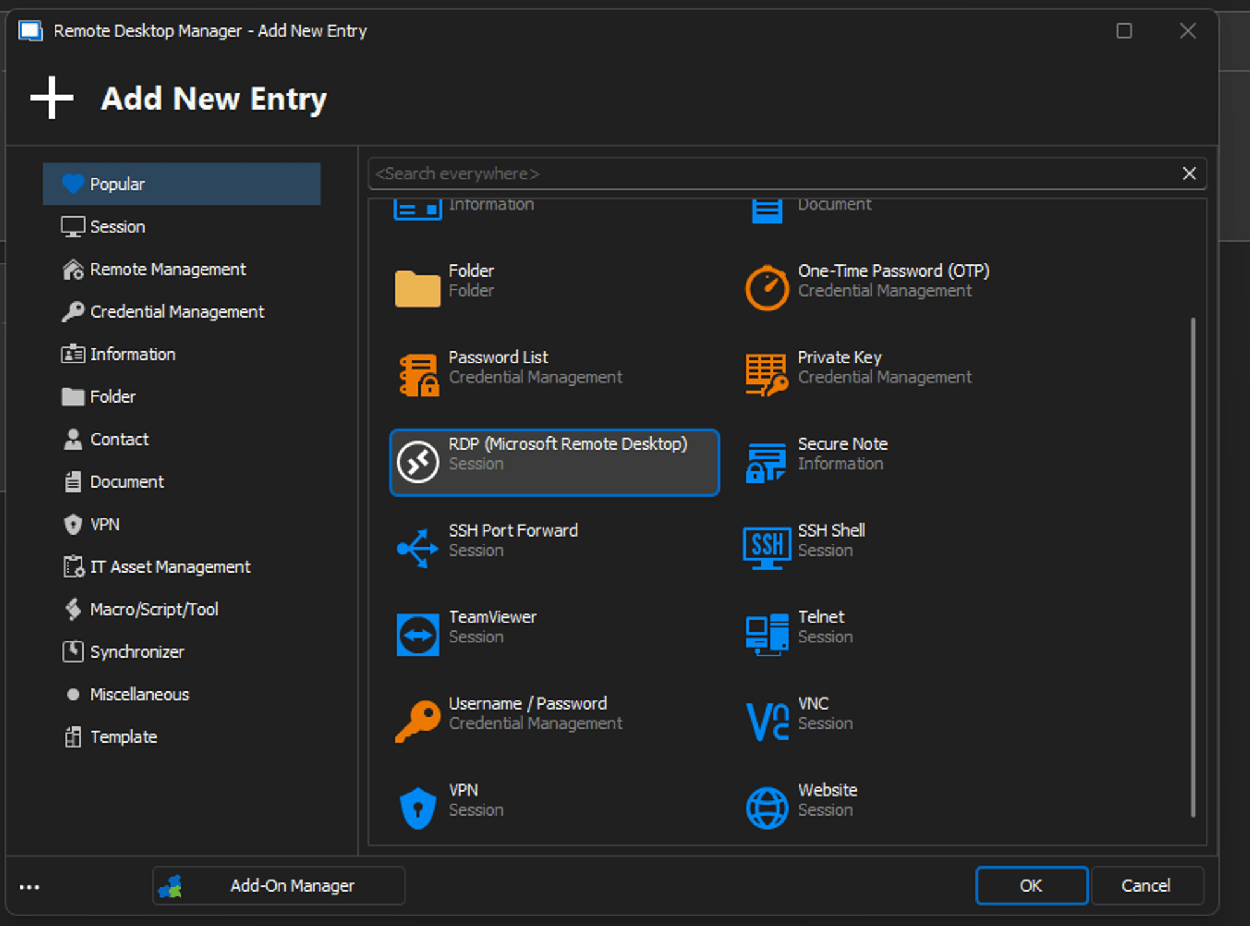The image size is (1250, 926).
Task: Open the Add-On Manager
Action: [x=279, y=885]
